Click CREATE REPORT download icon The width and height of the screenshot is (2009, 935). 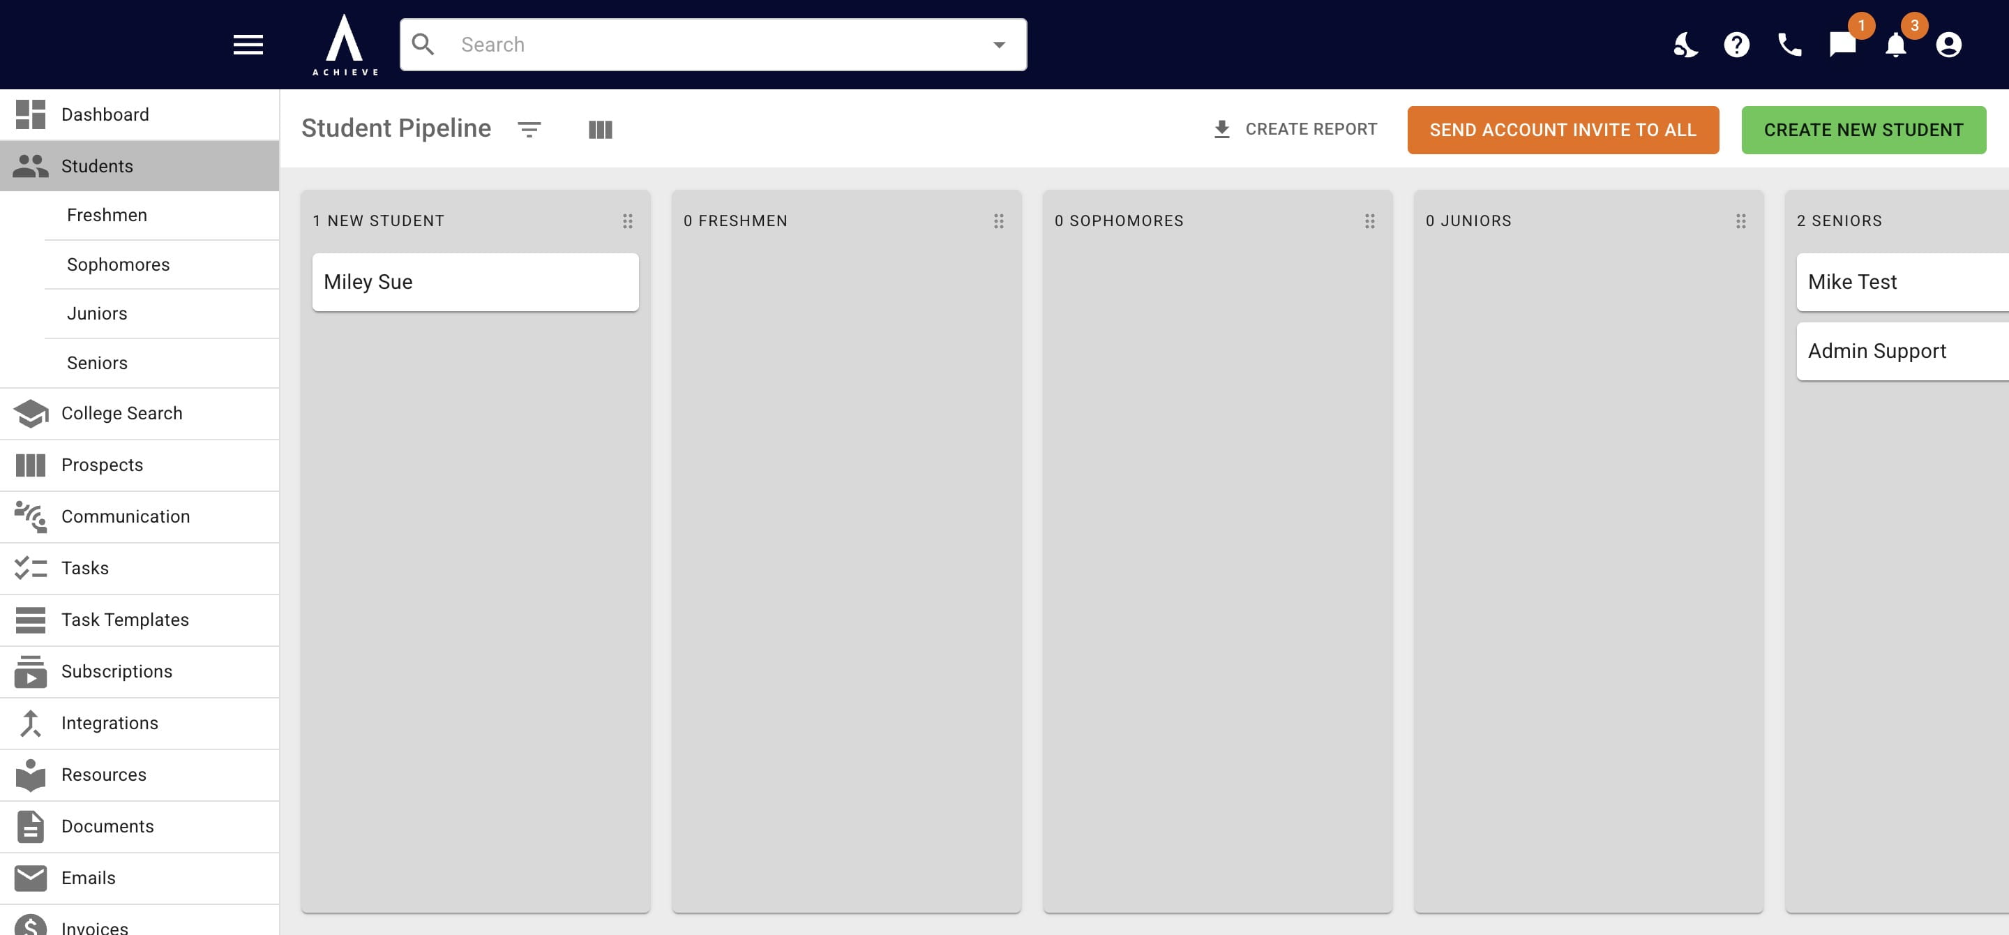coord(1222,130)
